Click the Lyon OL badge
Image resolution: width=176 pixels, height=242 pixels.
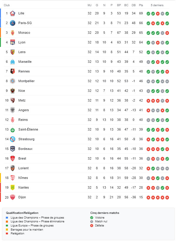pos(13,42)
